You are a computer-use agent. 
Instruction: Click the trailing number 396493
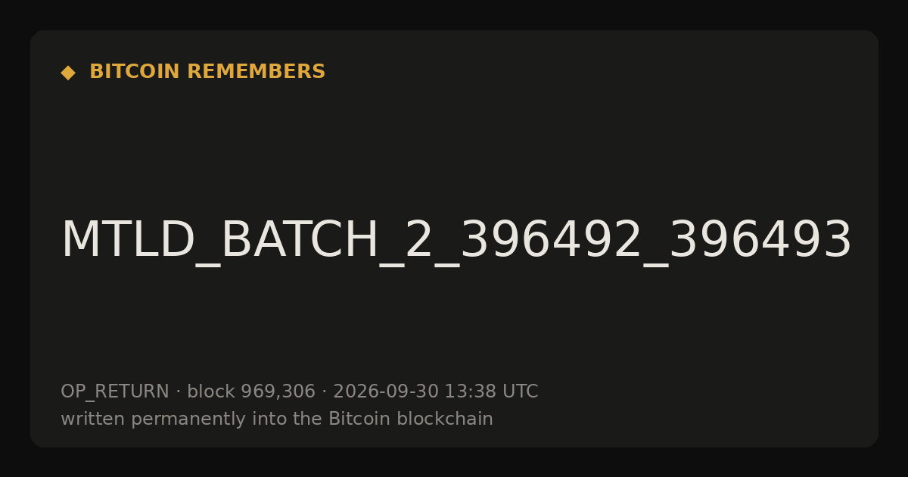(x=760, y=241)
